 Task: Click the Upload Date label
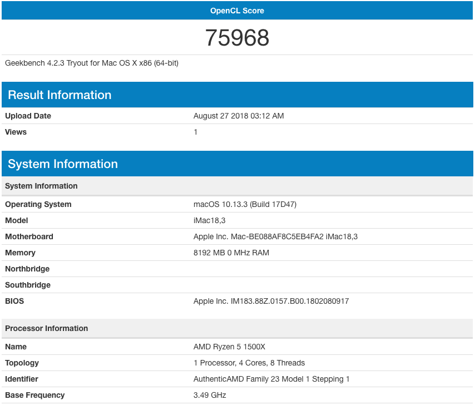(28, 116)
